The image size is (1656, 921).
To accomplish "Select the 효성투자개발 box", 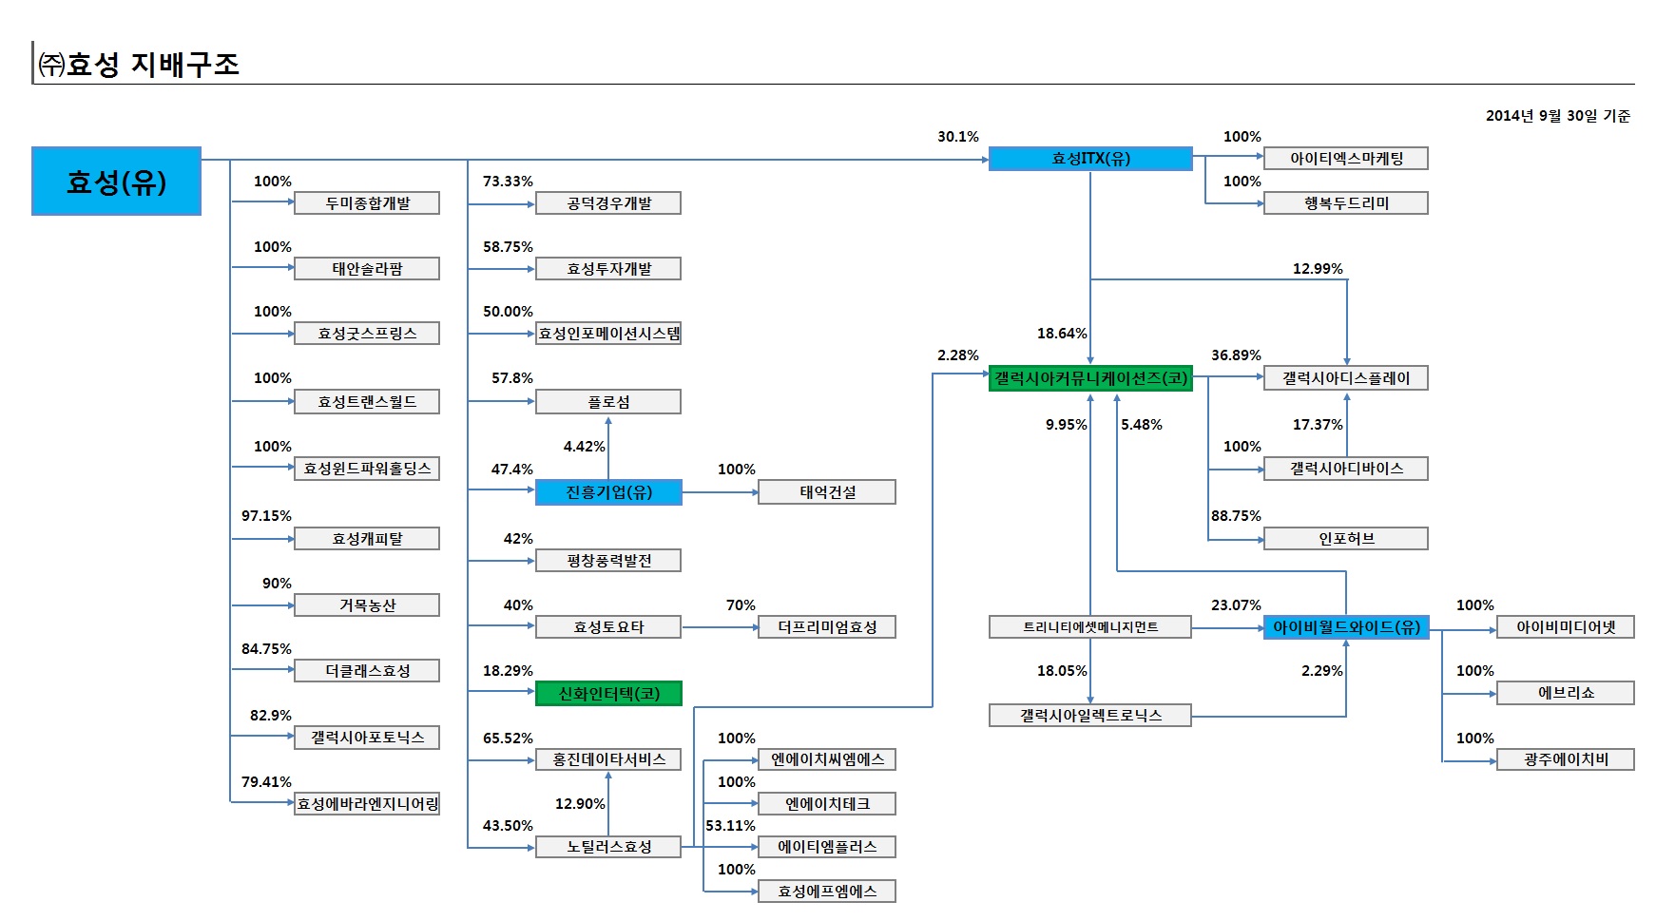I will click(608, 269).
